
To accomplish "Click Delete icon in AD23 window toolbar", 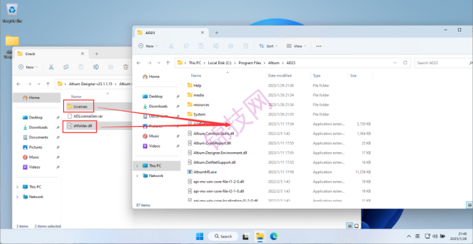I will pyautogui.click(x=246, y=46).
